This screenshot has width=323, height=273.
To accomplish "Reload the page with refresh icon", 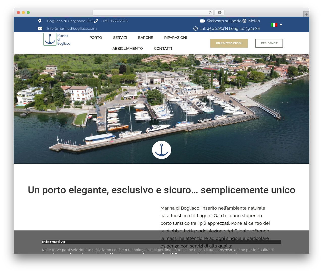I will pos(210,12).
